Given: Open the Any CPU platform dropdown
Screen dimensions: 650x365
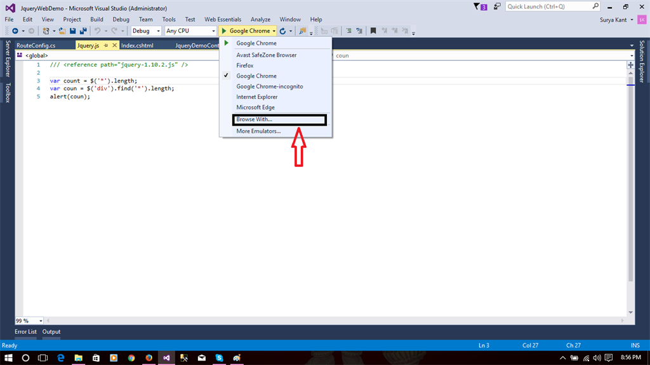Looking at the screenshot, I should [190, 30].
